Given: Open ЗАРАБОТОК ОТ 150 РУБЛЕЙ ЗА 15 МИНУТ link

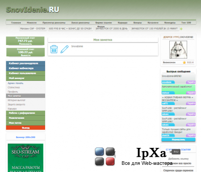Looking at the screenshot, I should 155,29.
